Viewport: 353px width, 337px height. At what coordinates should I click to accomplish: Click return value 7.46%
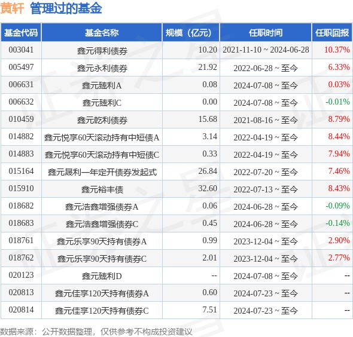click(339, 171)
